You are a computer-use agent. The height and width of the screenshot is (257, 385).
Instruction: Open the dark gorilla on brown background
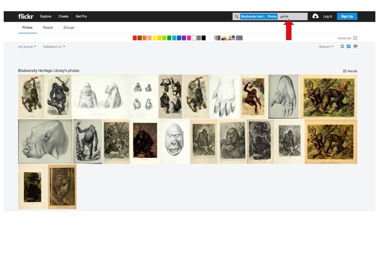coord(145,141)
